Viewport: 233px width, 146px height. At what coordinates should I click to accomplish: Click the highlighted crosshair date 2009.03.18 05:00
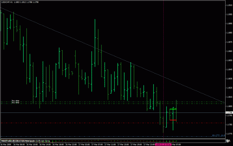[163, 145]
